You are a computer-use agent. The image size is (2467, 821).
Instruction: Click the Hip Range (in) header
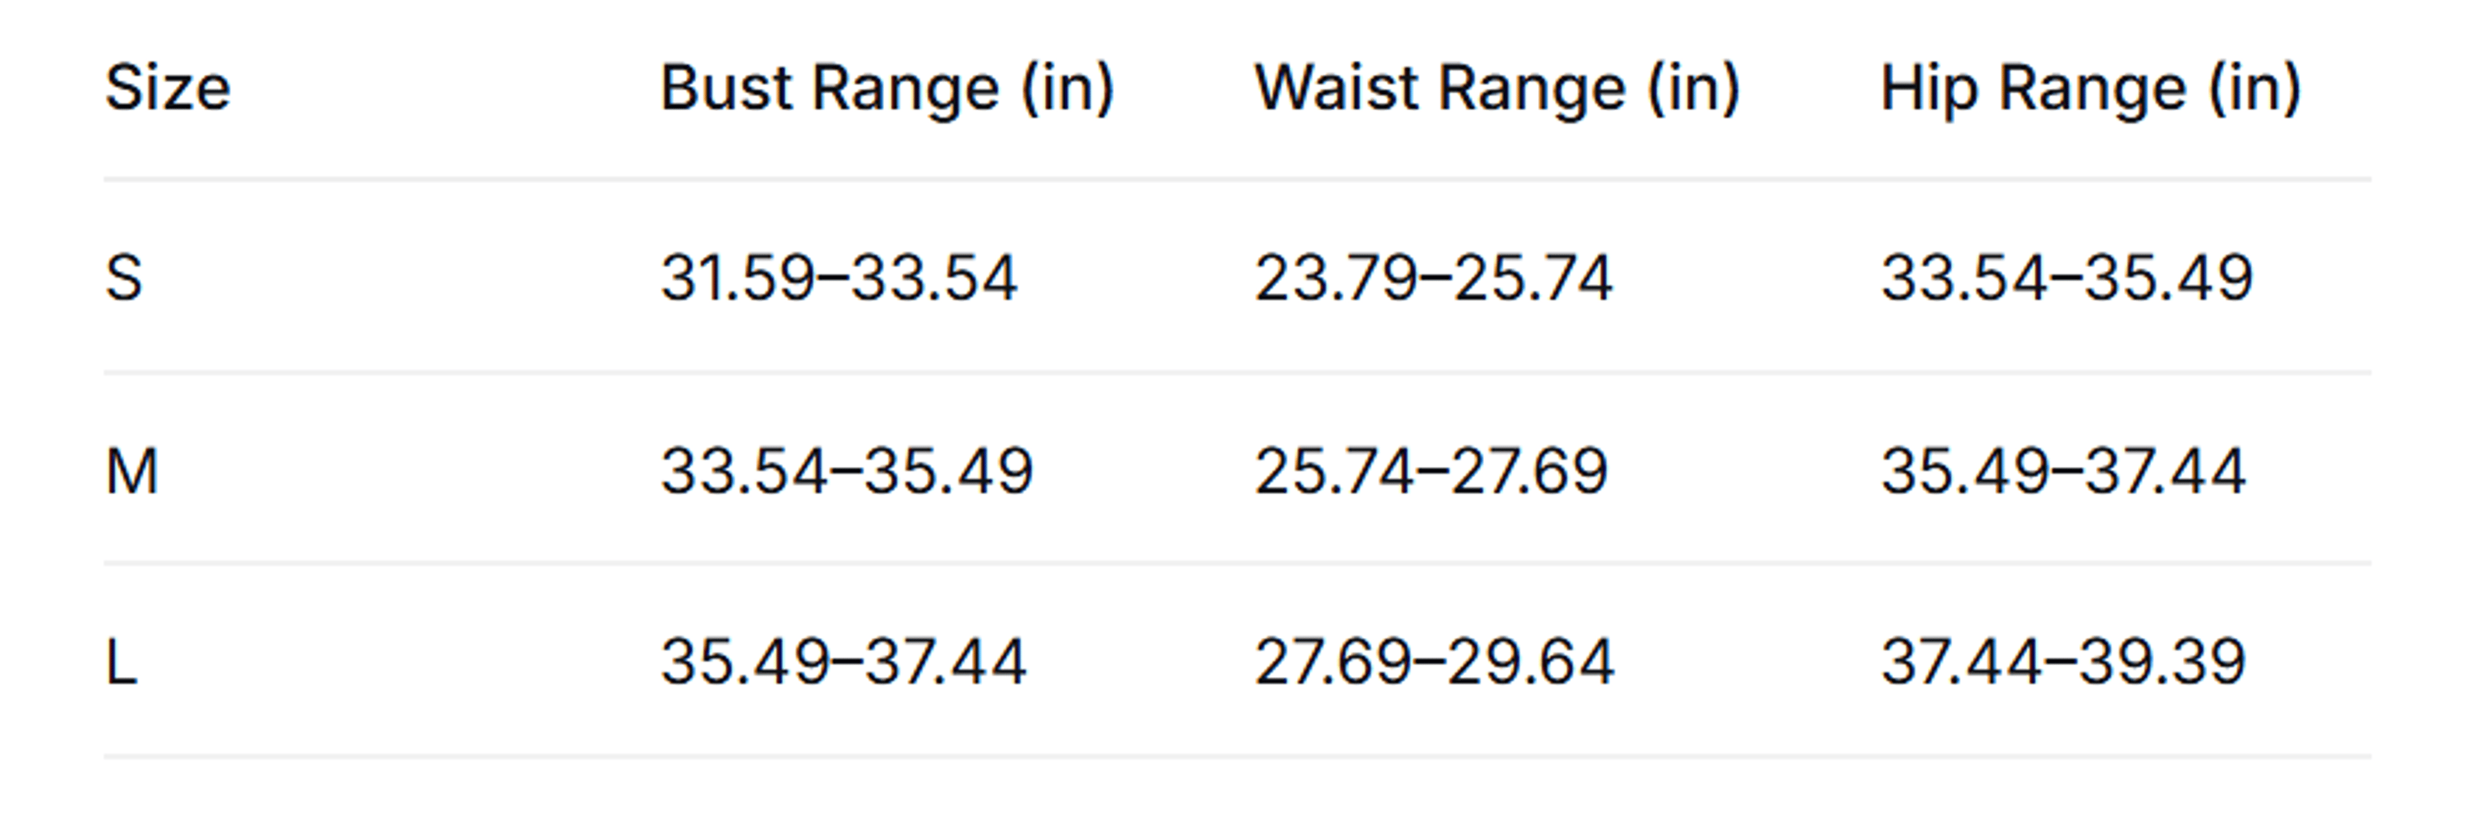(x=2091, y=88)
